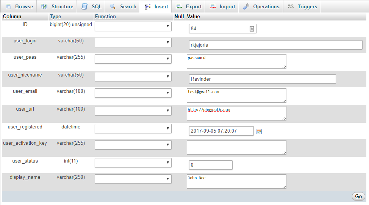Go to the Search tab
The image size is (369, 205).
coord(123,6)
